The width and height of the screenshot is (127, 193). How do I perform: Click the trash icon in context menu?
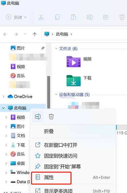[x=51, y=117]
